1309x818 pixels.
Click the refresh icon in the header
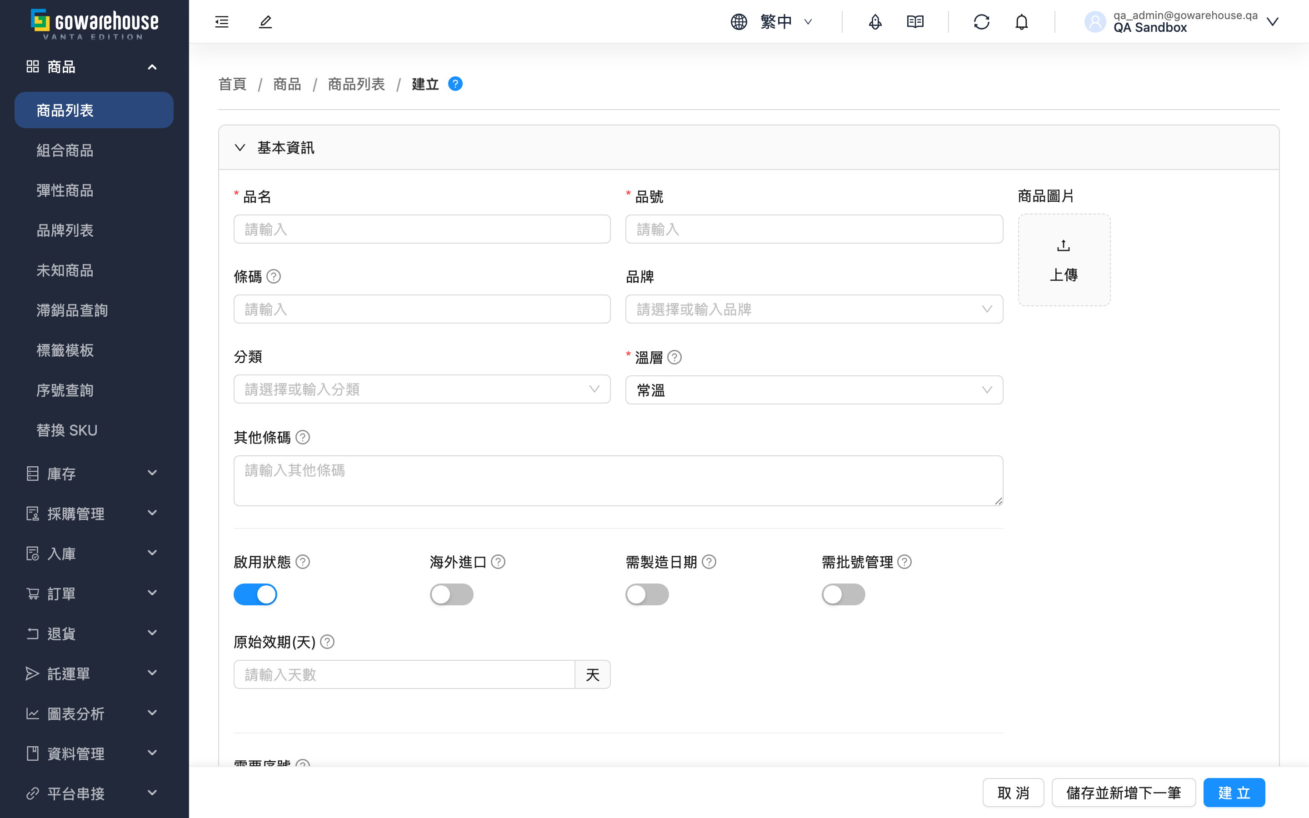[x=982, y=22]
